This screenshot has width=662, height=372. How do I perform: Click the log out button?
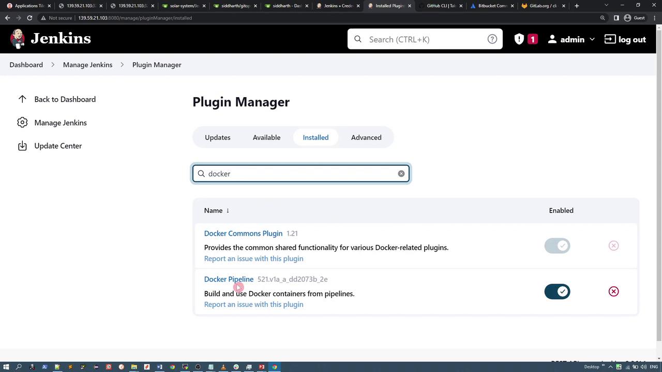625,39
